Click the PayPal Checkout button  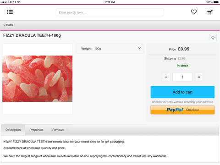(x=182, y=110)
